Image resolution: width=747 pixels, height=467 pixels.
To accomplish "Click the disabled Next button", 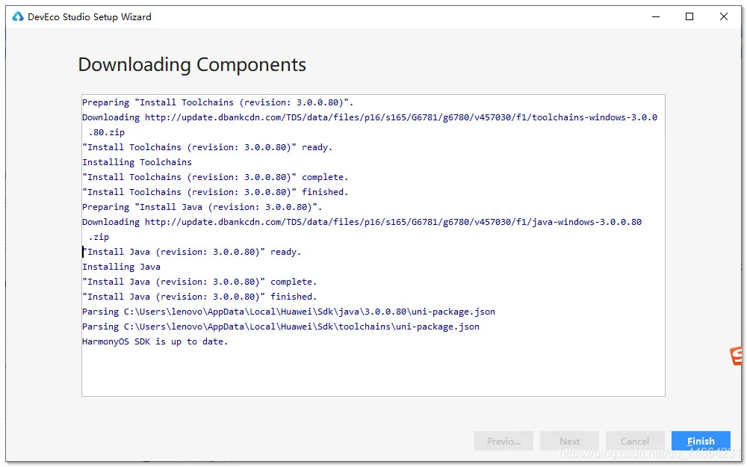I will pyautogui.click(x=569, y=441).
